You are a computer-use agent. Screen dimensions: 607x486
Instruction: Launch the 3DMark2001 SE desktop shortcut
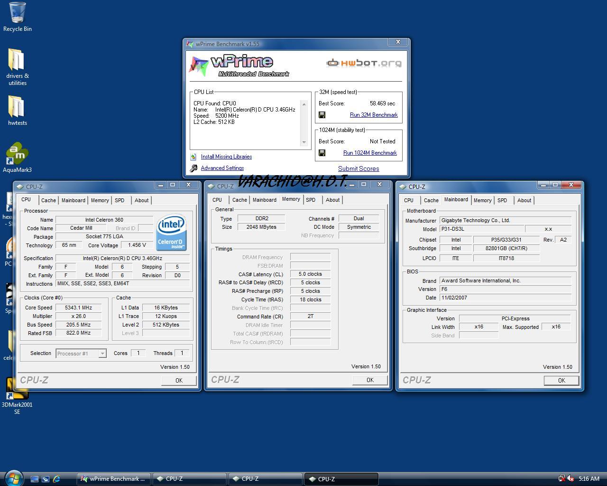click(x=17, y=389)
